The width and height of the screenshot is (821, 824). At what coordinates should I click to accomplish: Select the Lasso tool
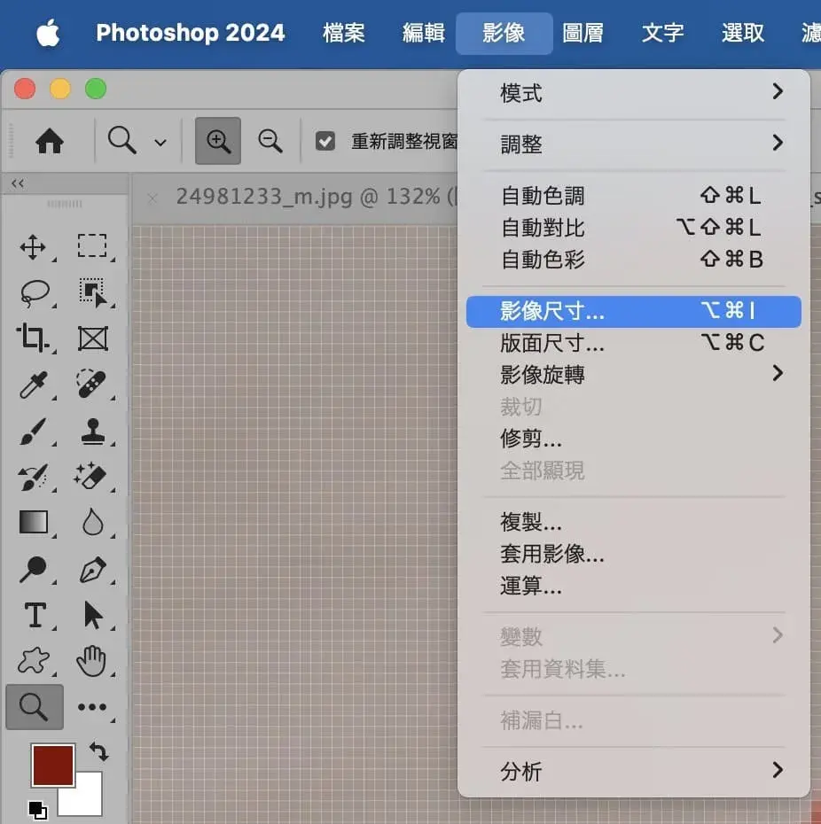pos(35,292)
